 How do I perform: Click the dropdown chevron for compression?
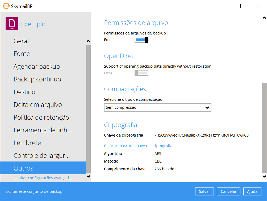(x=207, y=107)
